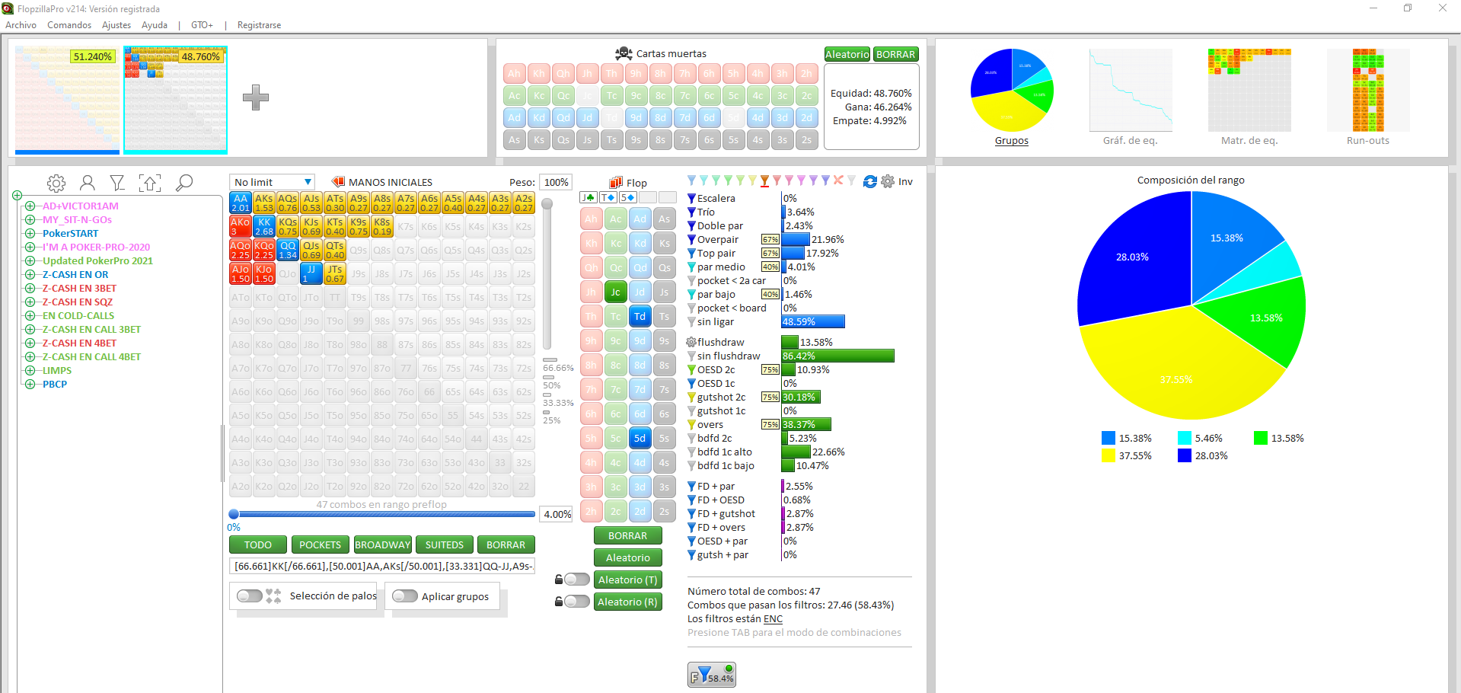Open the No limit dropdown
This screenshot has width=1461, height=693.
click(273, 182)
